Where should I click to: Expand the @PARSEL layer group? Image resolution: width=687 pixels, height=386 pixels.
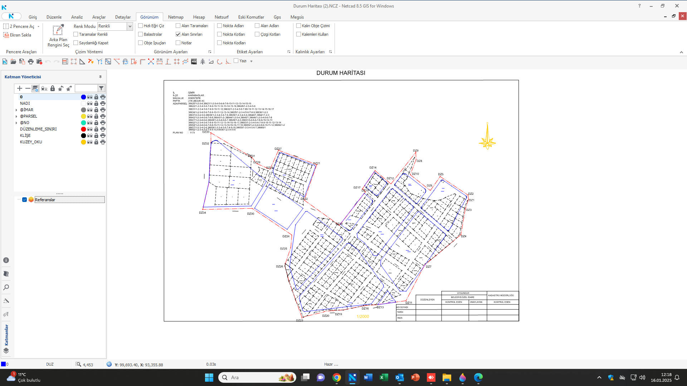16,117
